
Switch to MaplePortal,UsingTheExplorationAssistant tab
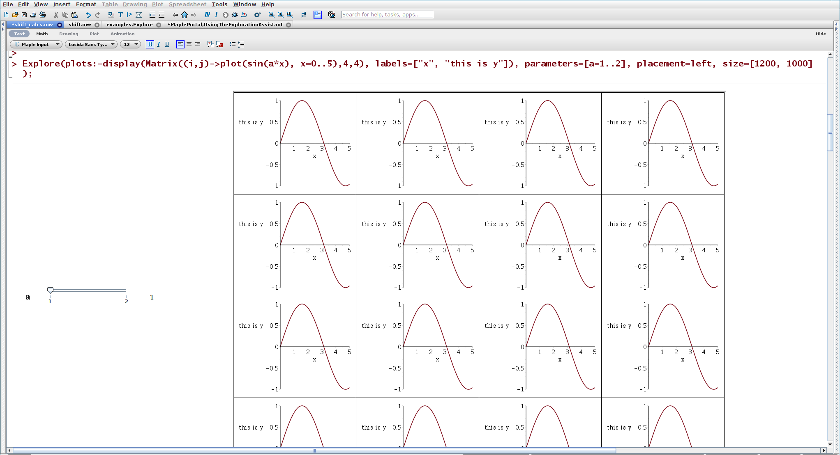[x=225, y=25]
